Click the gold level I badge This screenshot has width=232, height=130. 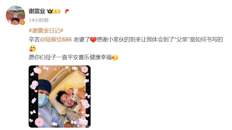(x=56, y=11)
